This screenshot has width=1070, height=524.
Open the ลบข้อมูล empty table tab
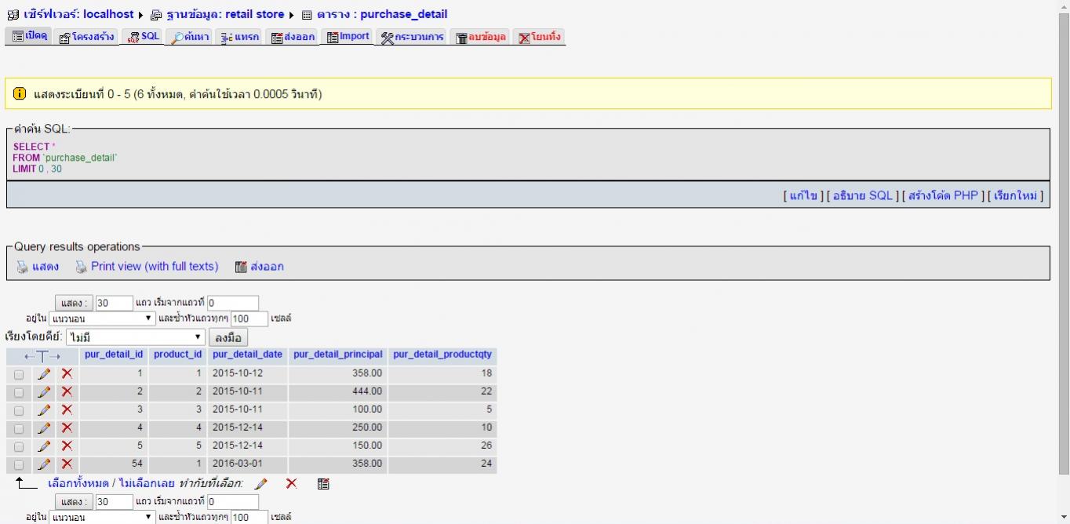pos(481,37)
